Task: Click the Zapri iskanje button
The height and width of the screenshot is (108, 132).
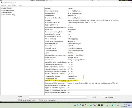Action: (x=109, y=97)
